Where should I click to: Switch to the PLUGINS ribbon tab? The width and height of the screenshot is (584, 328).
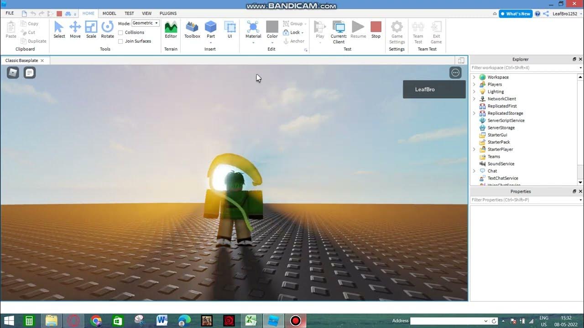point(168,14)
